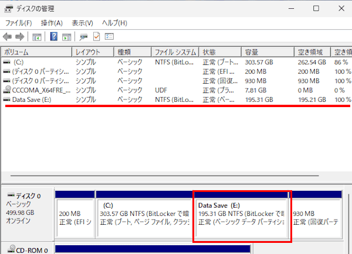This screenshot has height=254, width=352.
Task: Toggle the show/hide action pane icon
Action: click(x=66, y=37)
